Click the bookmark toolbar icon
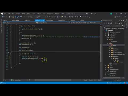 pos(81,17)
